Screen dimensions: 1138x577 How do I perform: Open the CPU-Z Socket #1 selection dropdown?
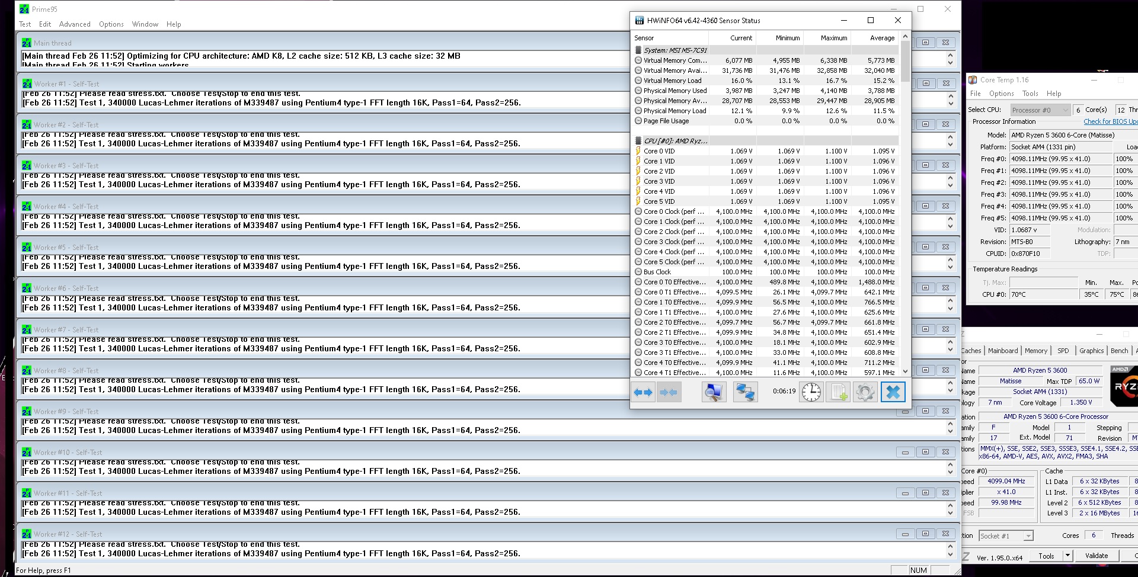coord(1006,536)
